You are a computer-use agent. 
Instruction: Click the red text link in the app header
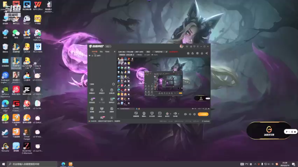click(x=173, y=52)
